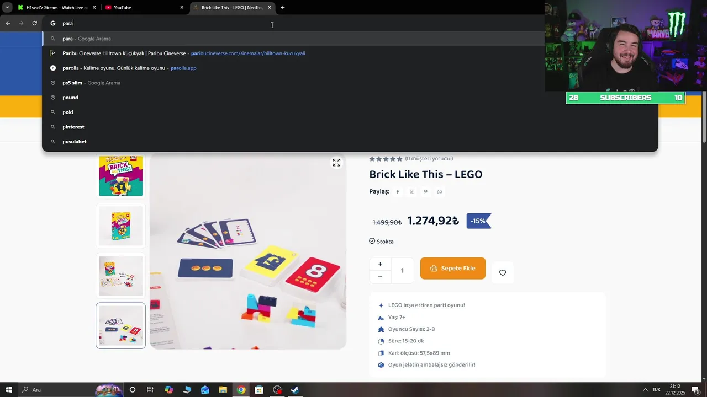
Task: Select the 'pusulabet' search suggestion
Action: click(x=350, y=142)
